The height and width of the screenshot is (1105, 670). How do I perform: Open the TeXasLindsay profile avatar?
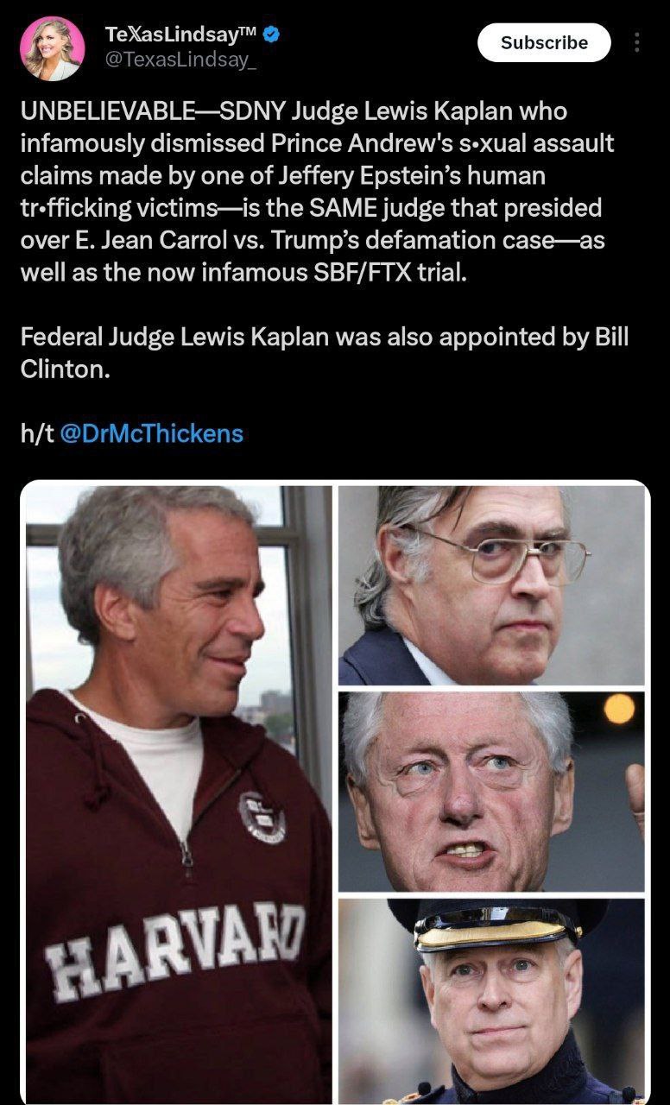coord(52,48)
